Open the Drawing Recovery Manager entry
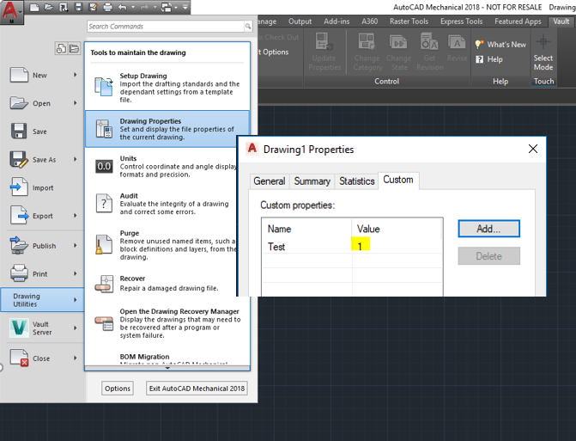 (x=167, y=323)
